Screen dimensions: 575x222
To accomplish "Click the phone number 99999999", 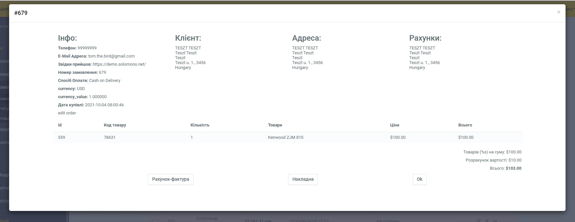I will [87, 48].
